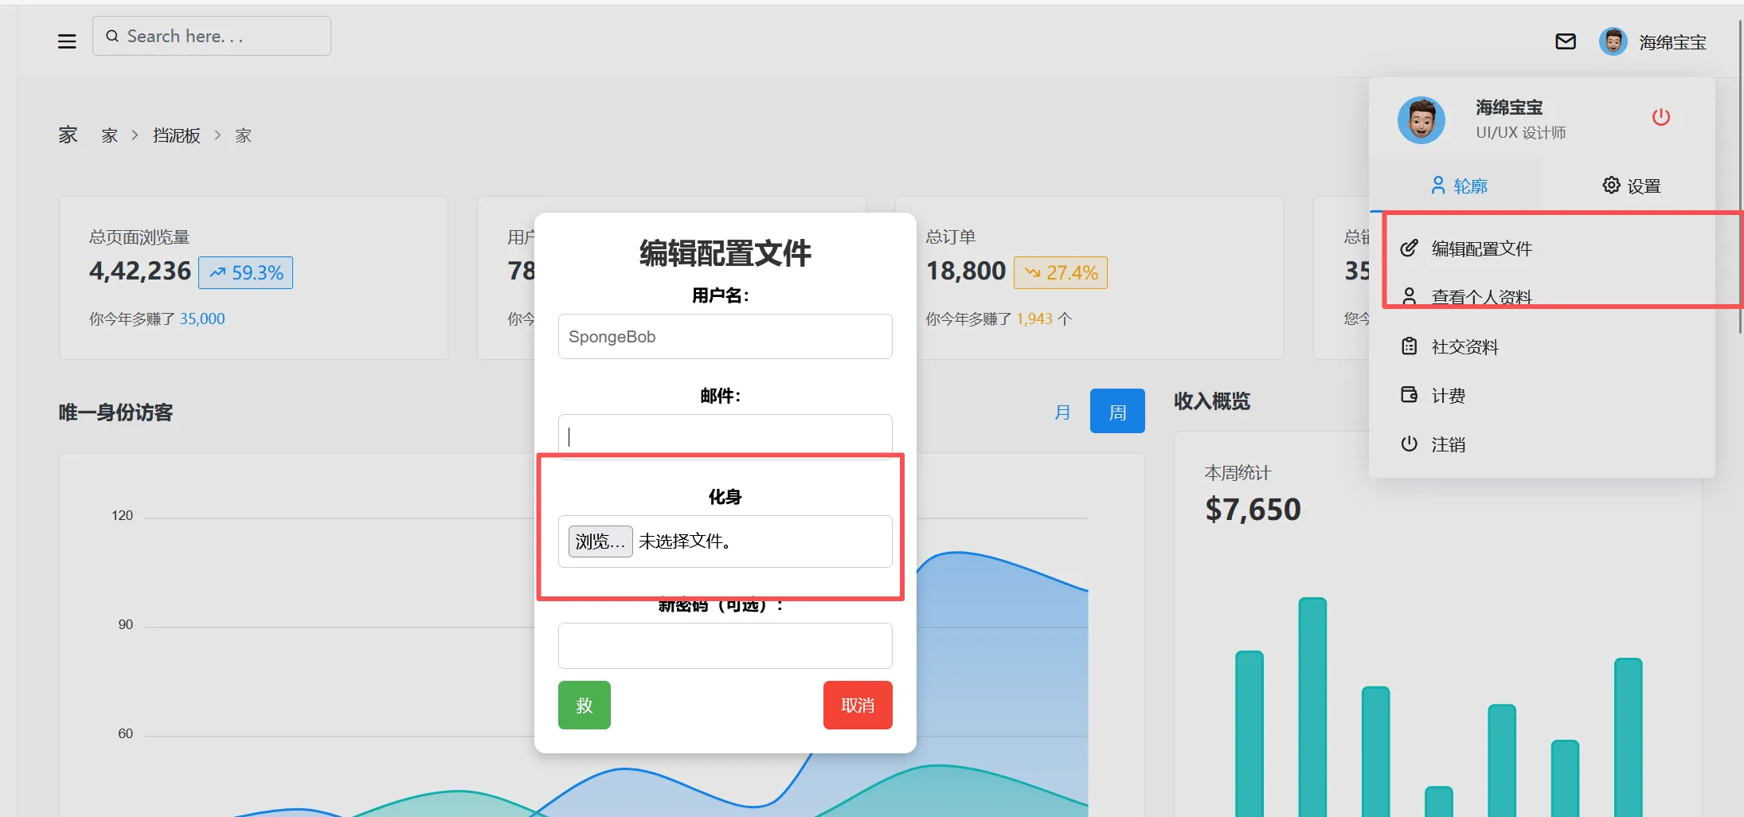Click the 注销 power icon
Viewport: 1744px width, 817px height.
1409,444
